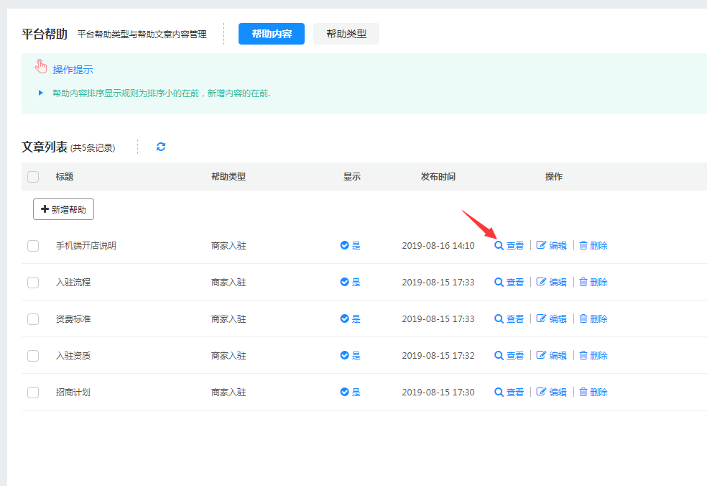Tick the 入驻资质 row checkbox
The image size is (707, 486).
click(33, 356)
